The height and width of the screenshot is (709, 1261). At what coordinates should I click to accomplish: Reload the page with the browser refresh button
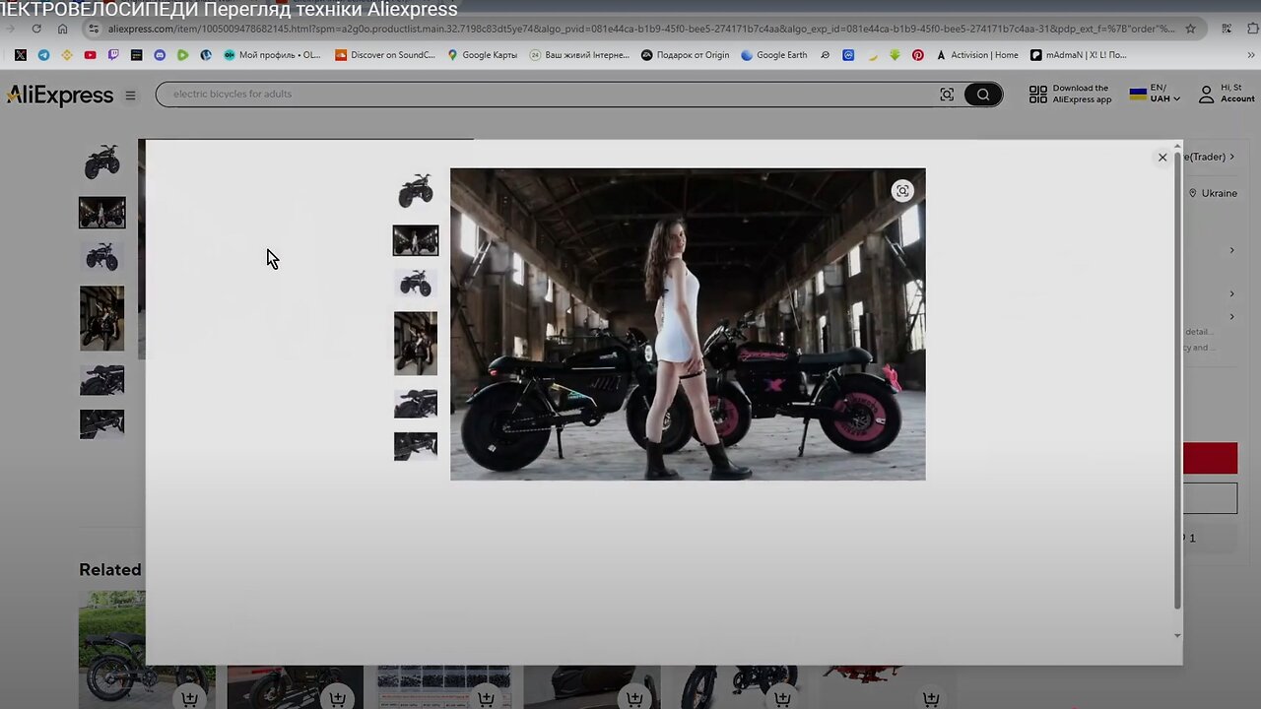[x=36, y=29]
